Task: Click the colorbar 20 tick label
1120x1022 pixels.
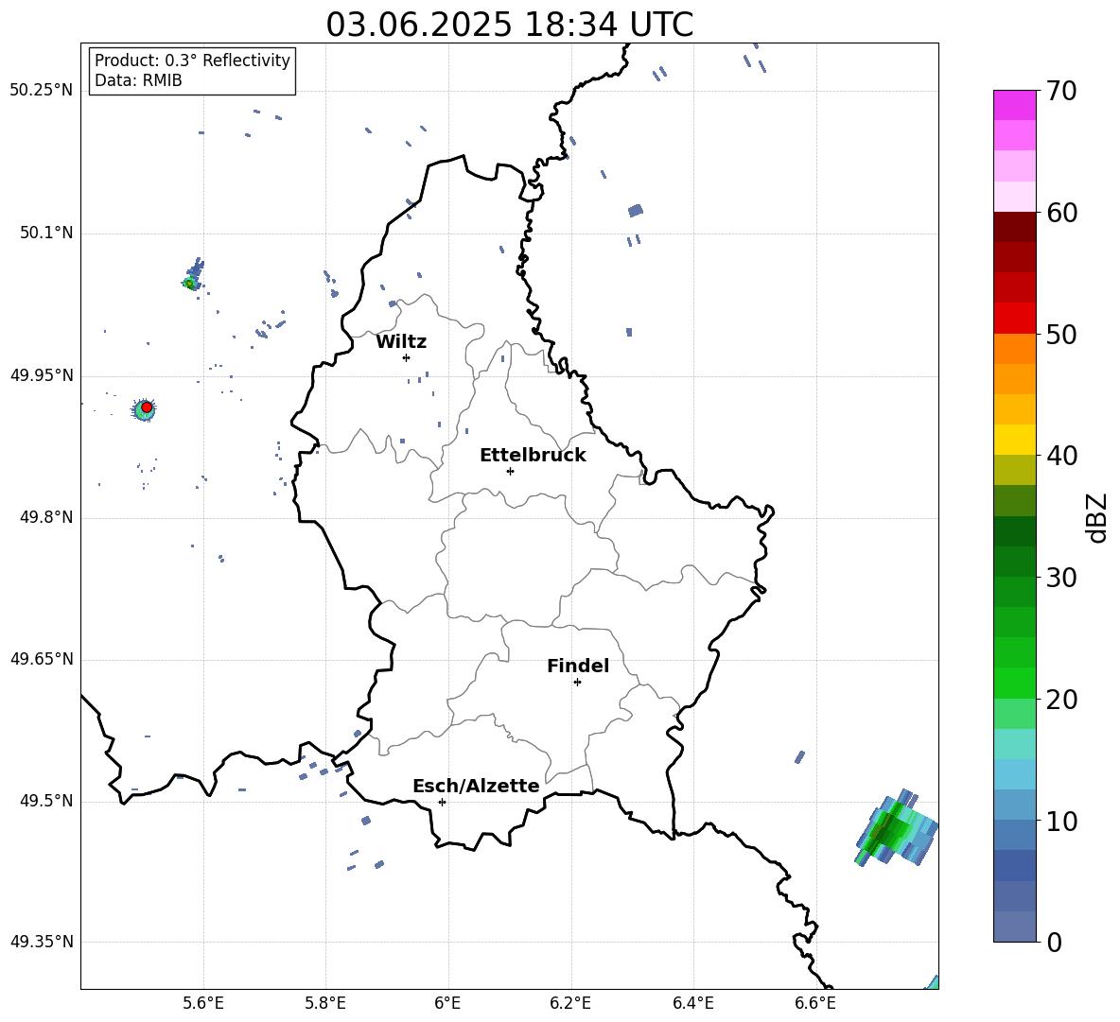Action: (1061, 700)
